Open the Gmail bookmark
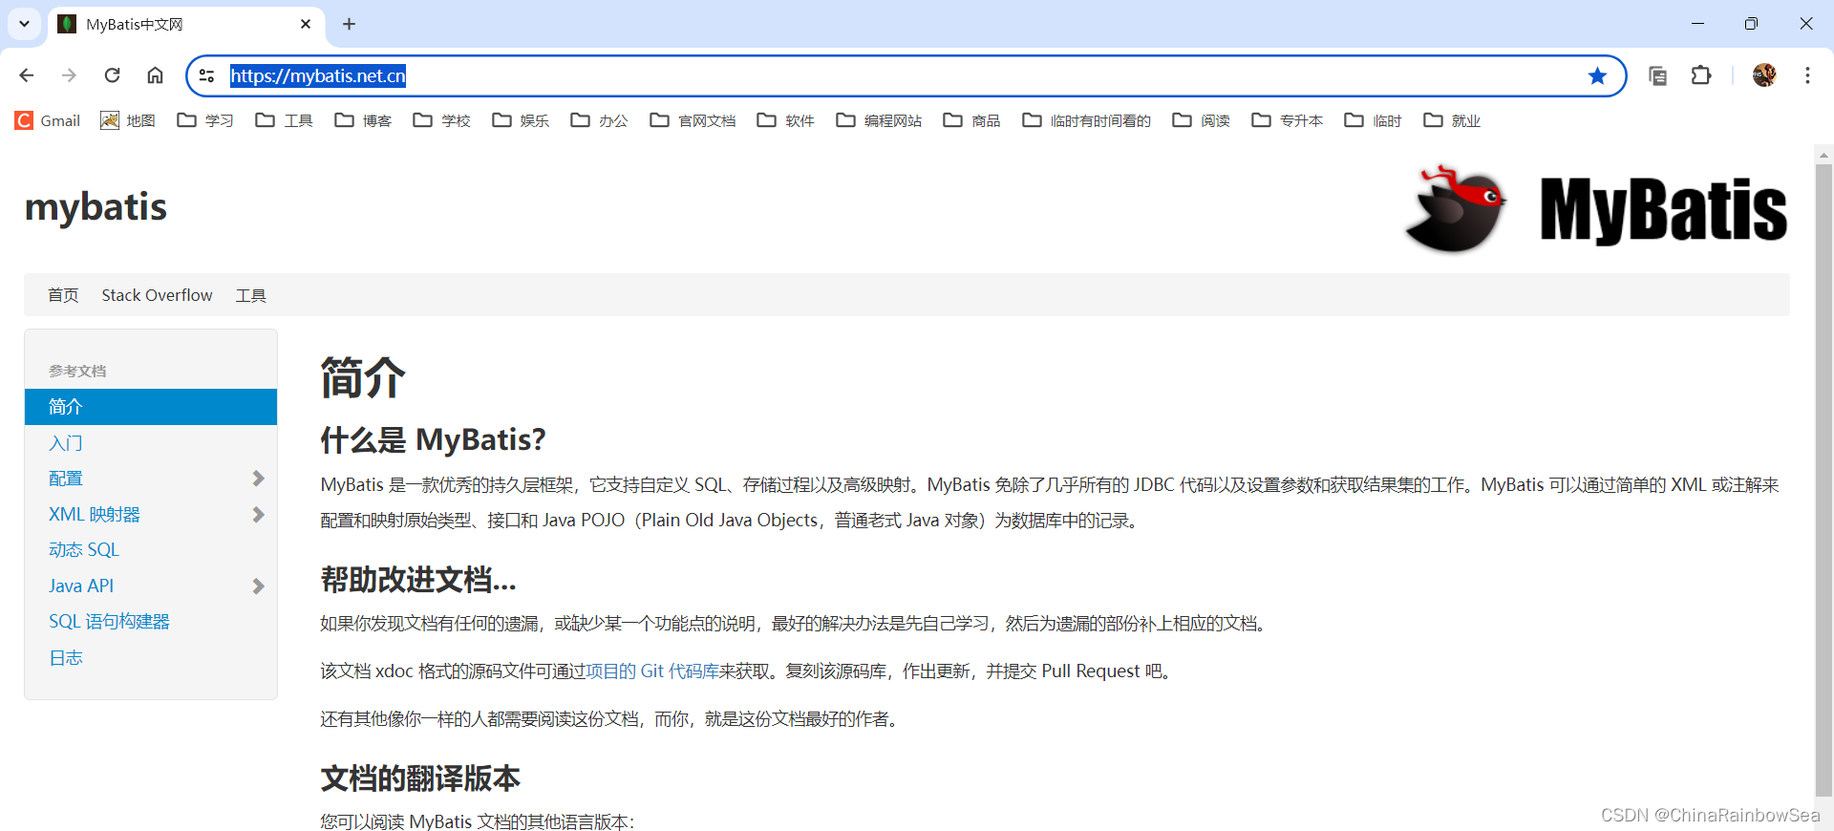 (48, 120)
